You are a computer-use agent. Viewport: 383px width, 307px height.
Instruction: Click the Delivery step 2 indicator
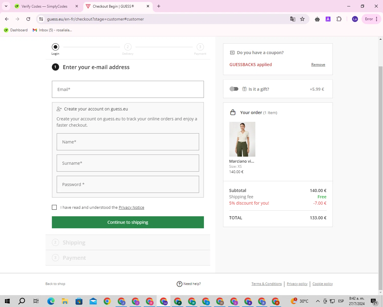click(128, 47)
